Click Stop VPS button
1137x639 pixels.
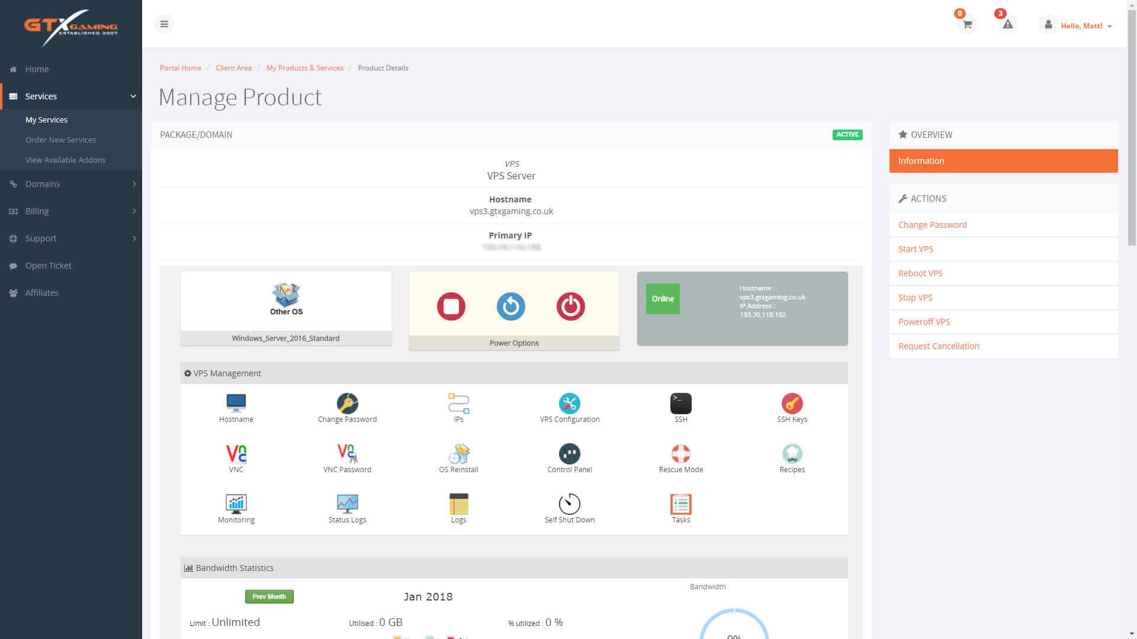click(x=915, y=297)
